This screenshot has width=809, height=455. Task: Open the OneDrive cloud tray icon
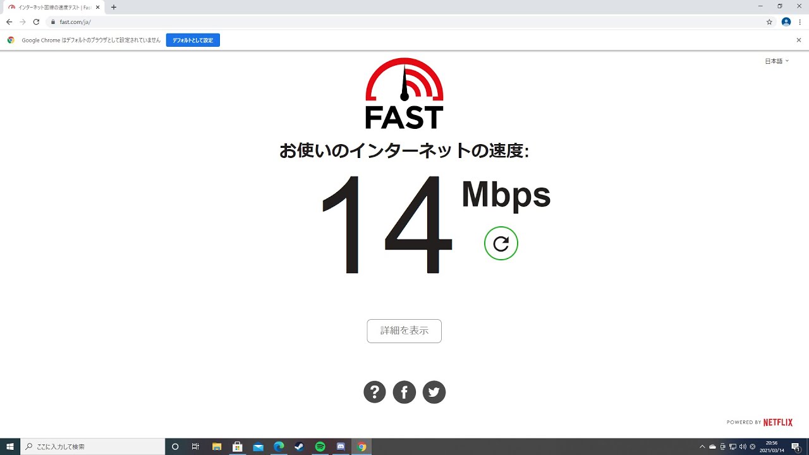712,447
